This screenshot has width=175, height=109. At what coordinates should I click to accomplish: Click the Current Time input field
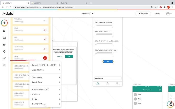[x=108, y=78]
